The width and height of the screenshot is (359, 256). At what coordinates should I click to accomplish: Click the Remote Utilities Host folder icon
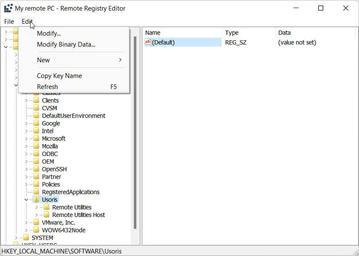47,214
